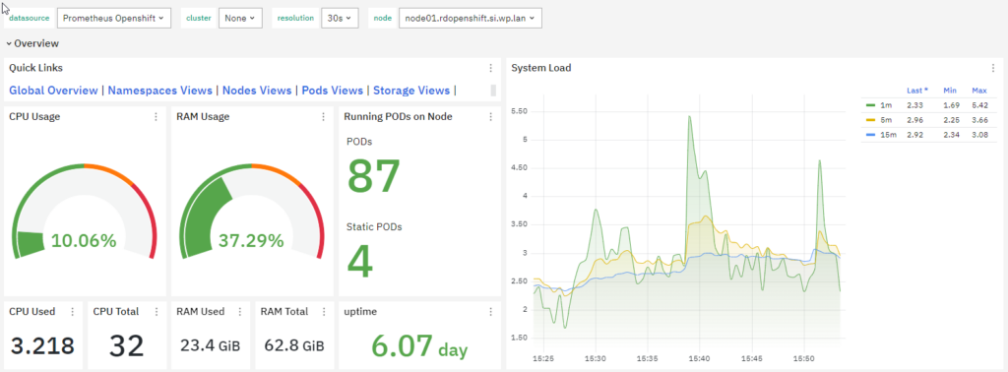Click the CPU Total value 32
Screen dimensions: 1008x372
pyautogui.click(x=126, y=345)
